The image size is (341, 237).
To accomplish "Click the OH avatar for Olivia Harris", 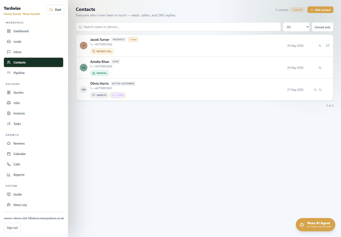I will pos(84,90).
